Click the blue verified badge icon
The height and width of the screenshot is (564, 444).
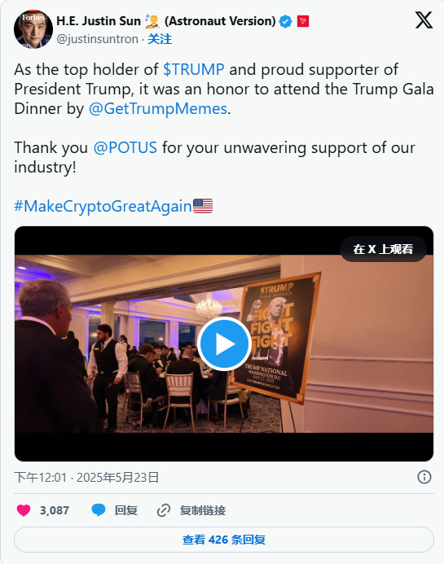(x=286, y=22)
